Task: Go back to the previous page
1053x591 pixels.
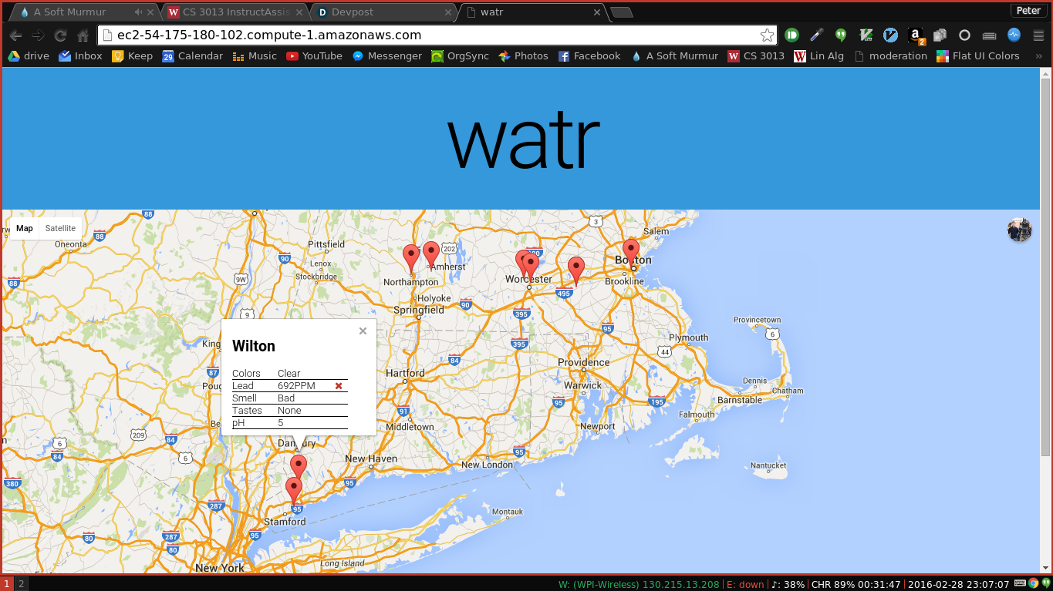Action: [x=15, y=35]
